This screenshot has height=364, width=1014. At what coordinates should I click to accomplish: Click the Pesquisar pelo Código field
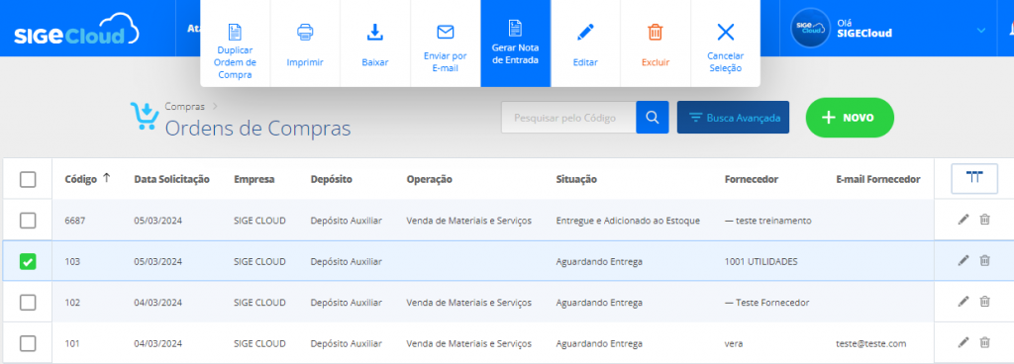pyautogui.click(x=568, y=118)
